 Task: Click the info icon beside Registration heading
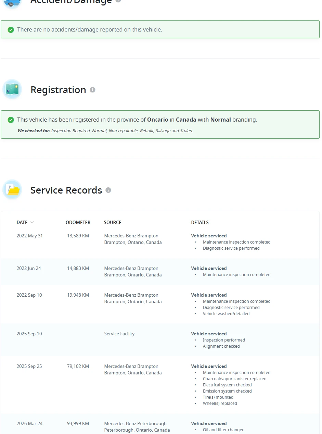(92, 90)
